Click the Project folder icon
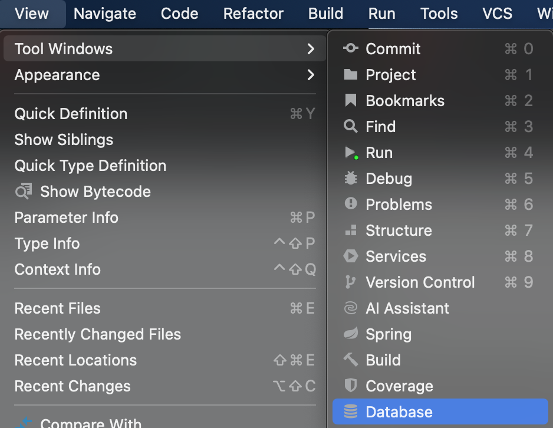 point(351,75)
